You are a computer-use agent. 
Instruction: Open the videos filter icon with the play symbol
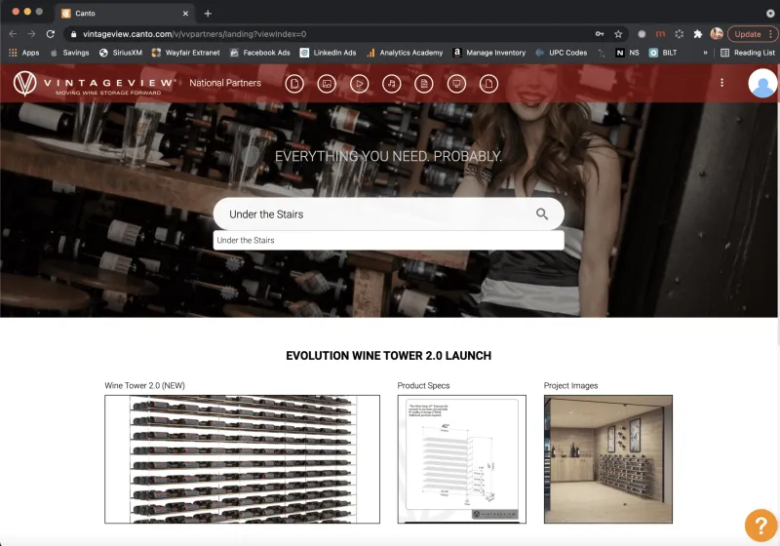tap(359, 84)
